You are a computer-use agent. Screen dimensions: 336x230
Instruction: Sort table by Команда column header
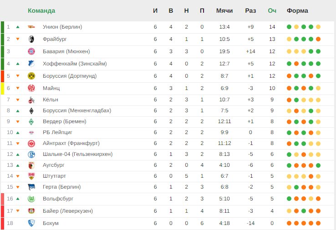tap(41, 11)
